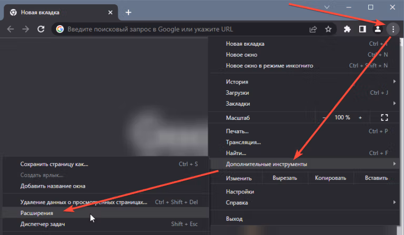Click the Вырезать button
The image size is (404, 235).
(285, 178)
